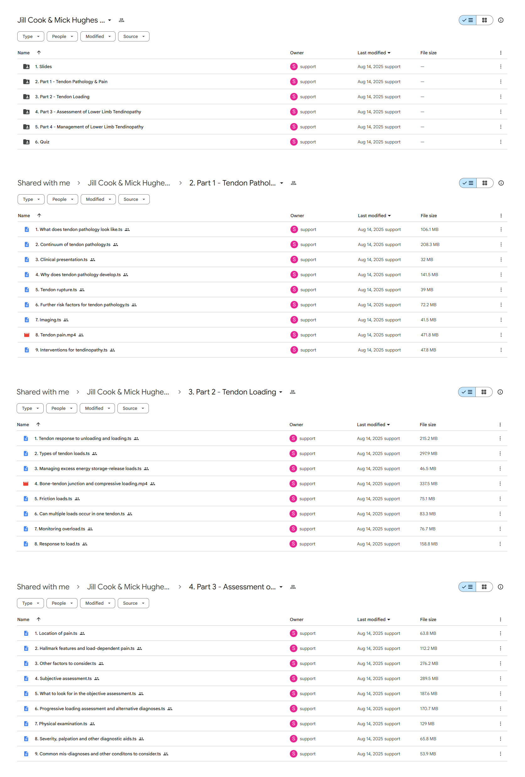This screenshot has height=777, width=525.
Task: Go to 'Jill Cook & Mick Hughe...' in Part 2 breadcrumb
Action: click(x=128, y=392)
